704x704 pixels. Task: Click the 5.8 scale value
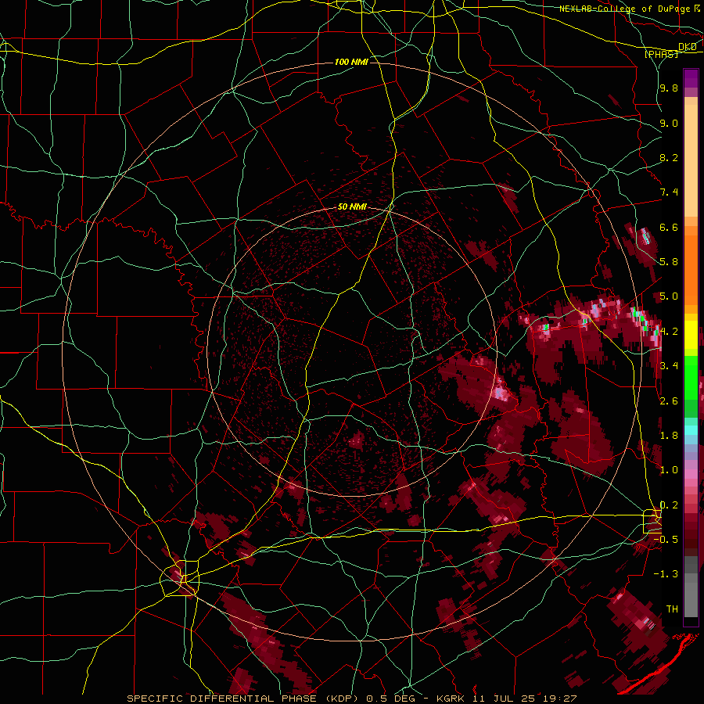coord(669,261)
